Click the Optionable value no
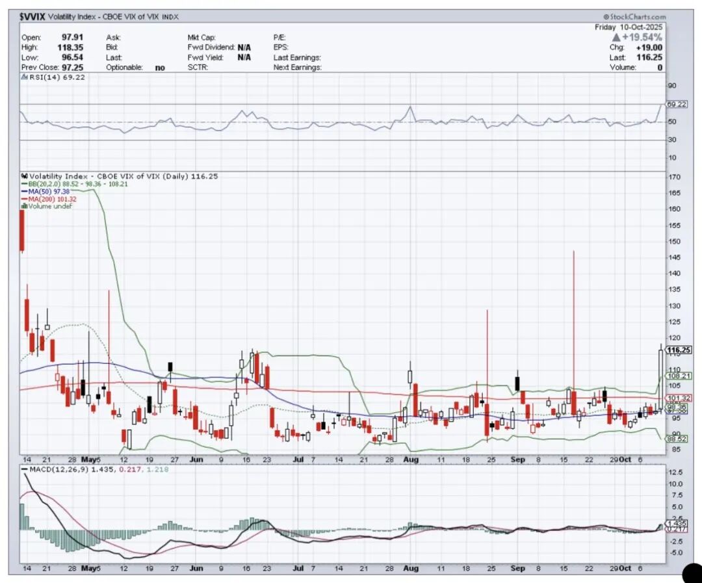Viewport: 702px width, 583px height. point(160,68)
